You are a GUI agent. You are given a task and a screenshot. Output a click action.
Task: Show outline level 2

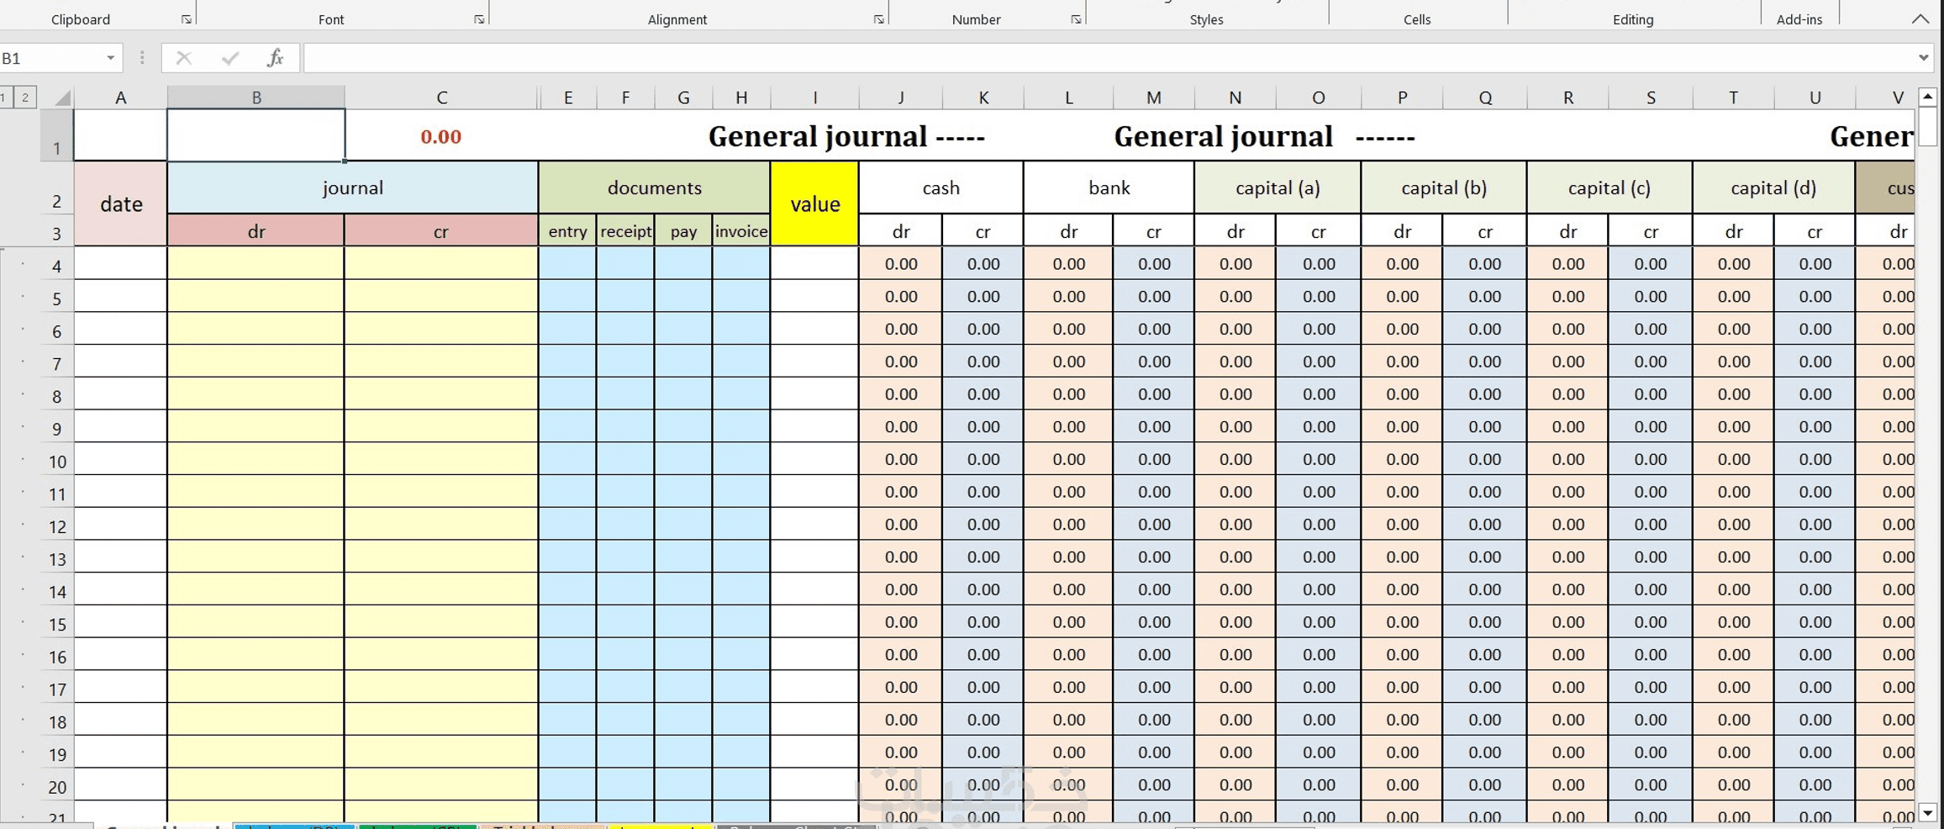(25, 98)
